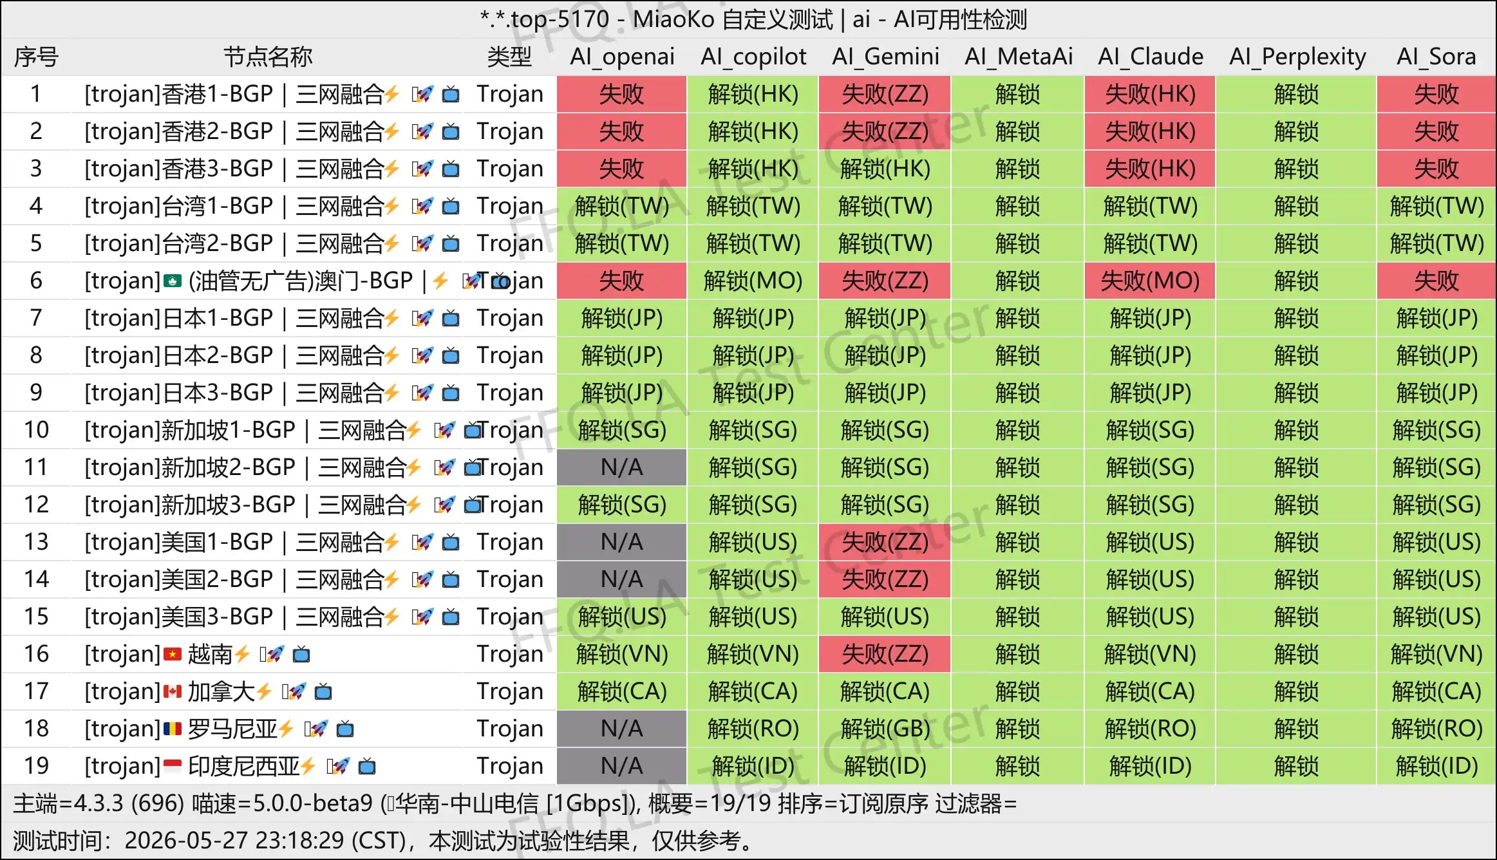Click the TV emoji in the 香港3-BGP row

(451, 169)
